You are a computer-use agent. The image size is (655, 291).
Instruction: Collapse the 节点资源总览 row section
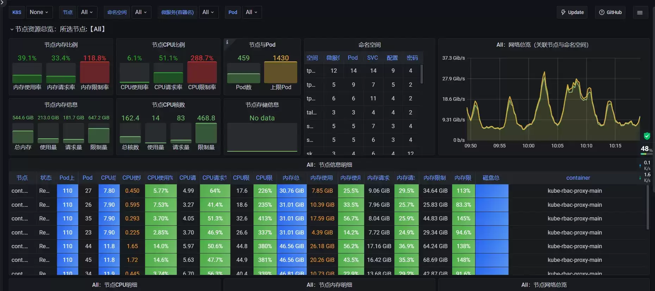click(x=12, y=29)
